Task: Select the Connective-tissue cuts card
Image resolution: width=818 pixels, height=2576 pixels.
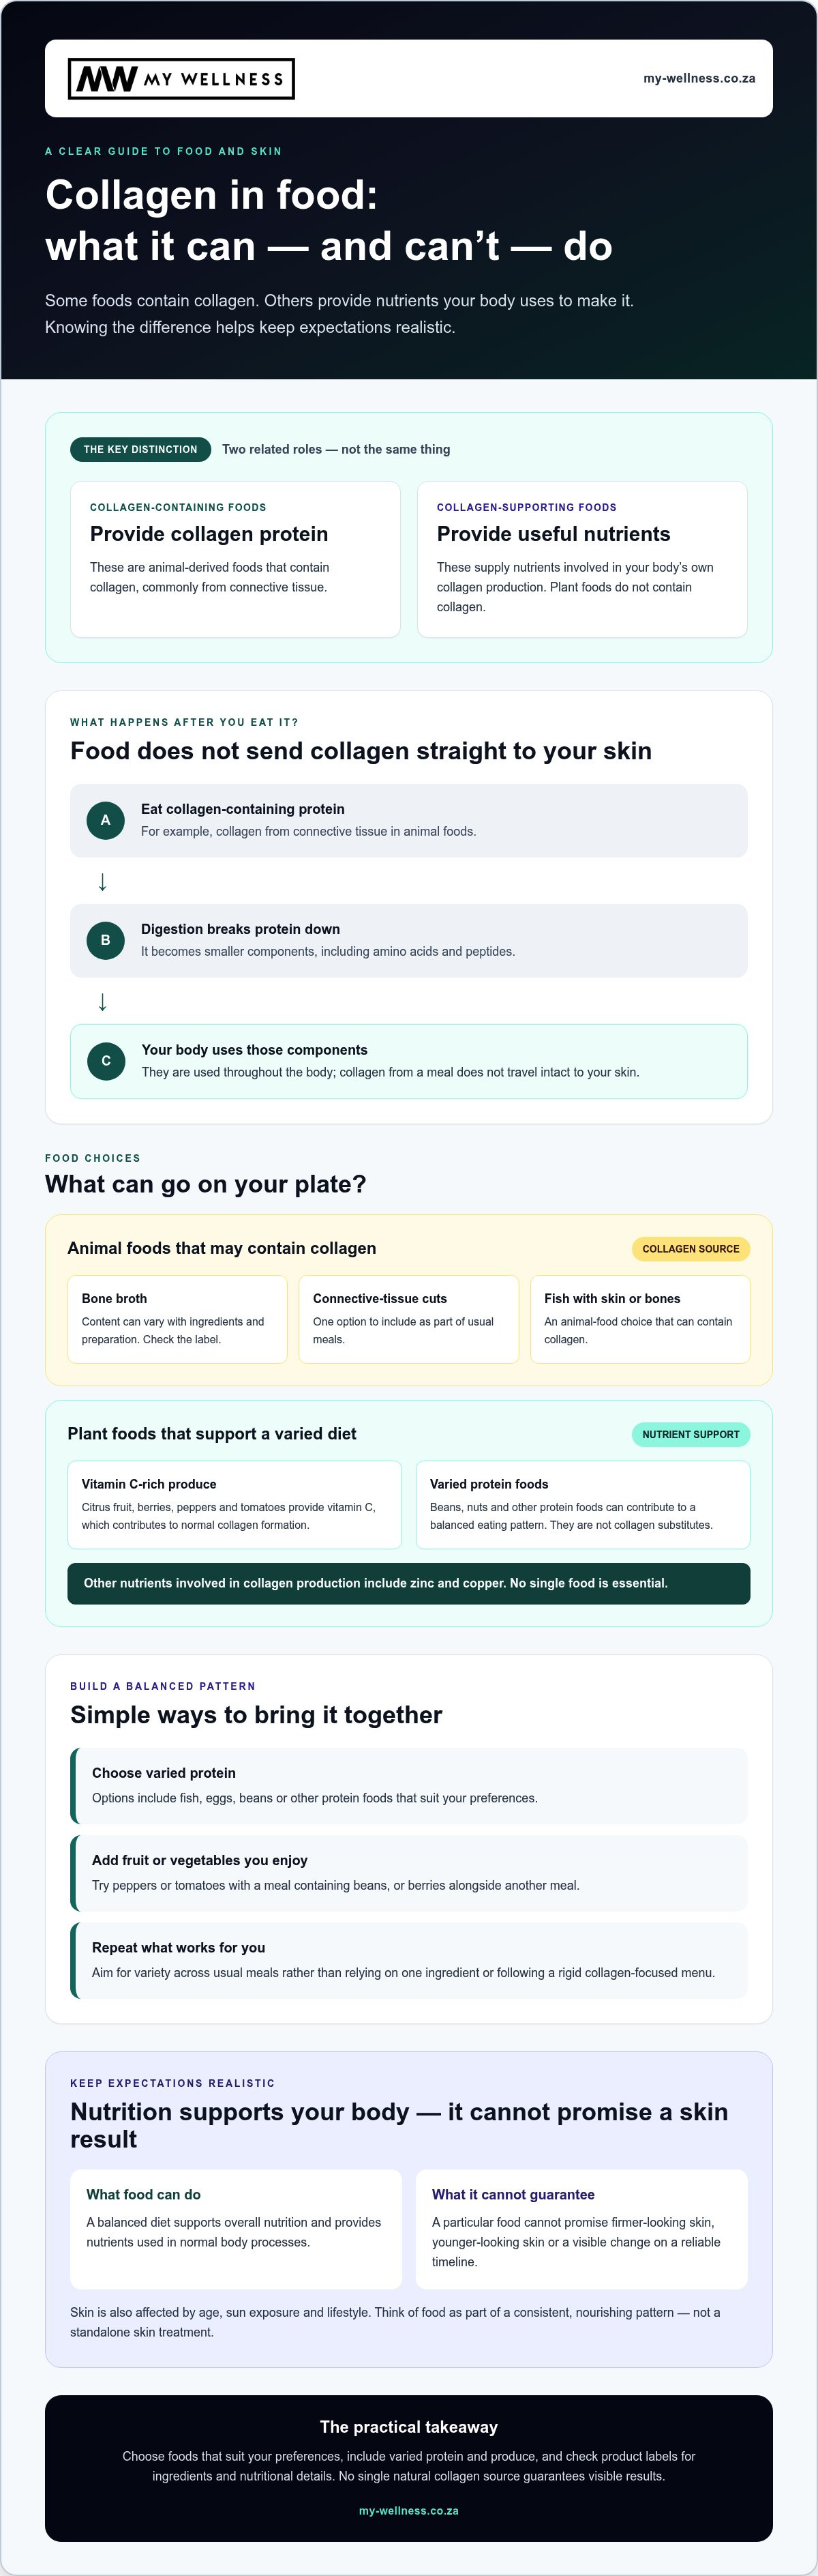Action: tap(408, 1319)
